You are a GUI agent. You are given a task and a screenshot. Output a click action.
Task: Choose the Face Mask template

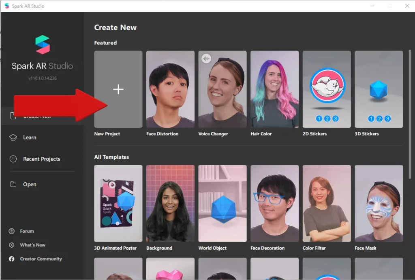pos(379,204)
